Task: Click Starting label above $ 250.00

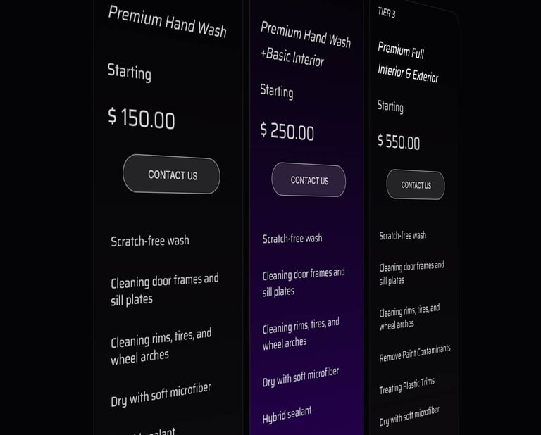Action: (277, 92)
